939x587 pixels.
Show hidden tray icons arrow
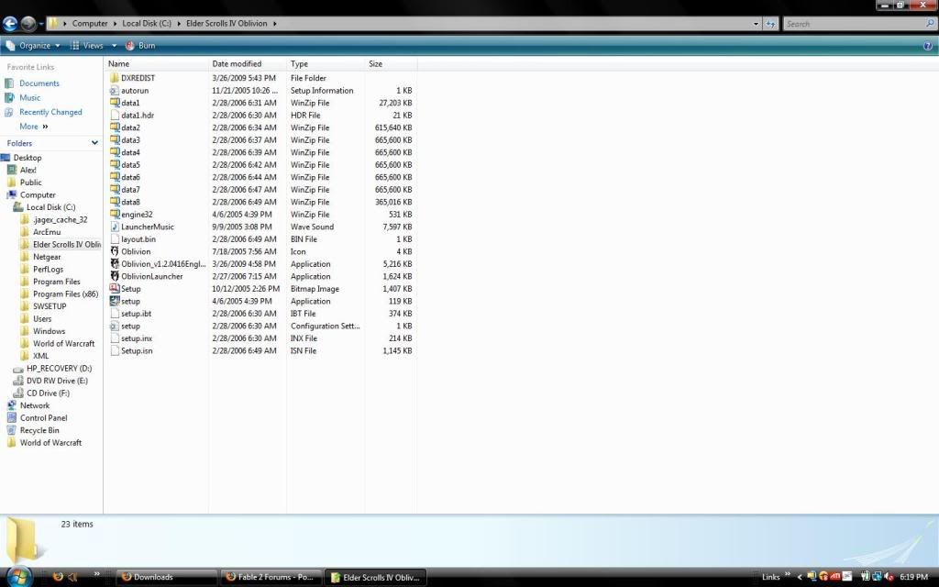point(799,577)
